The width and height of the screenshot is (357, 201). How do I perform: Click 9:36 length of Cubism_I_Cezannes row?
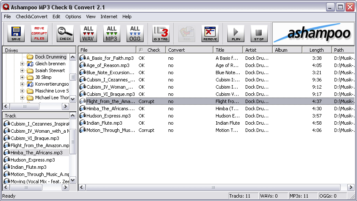coord(317,80)
